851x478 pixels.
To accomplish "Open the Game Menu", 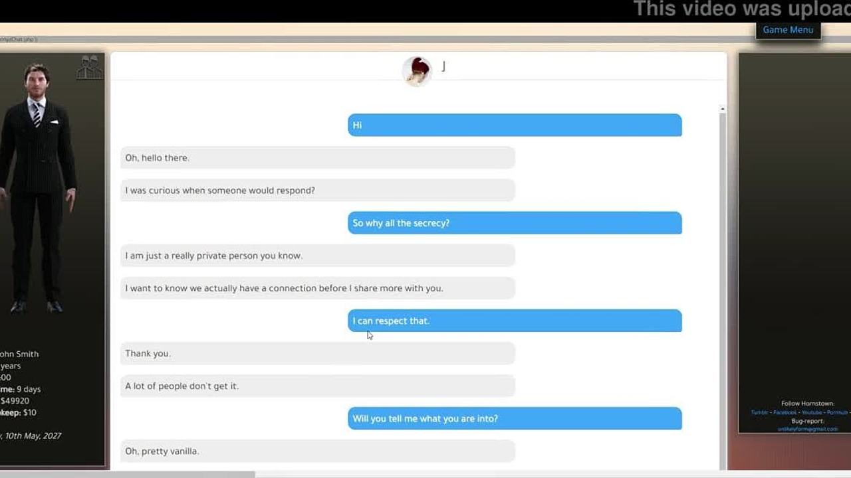I will tap(788, 30).
